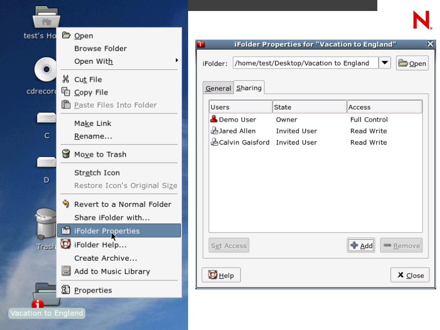Switch to the Sharing tab
Viewport: 440px width, 330px height.
(x=249, y=87)
